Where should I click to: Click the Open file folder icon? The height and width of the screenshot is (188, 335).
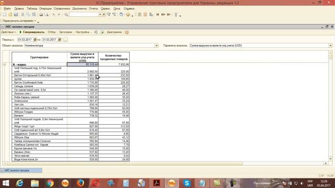coord(10,15)
